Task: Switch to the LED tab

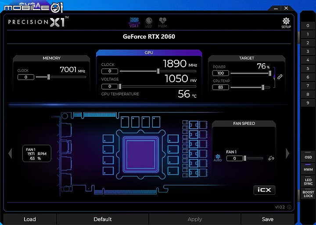Action: 148,22
